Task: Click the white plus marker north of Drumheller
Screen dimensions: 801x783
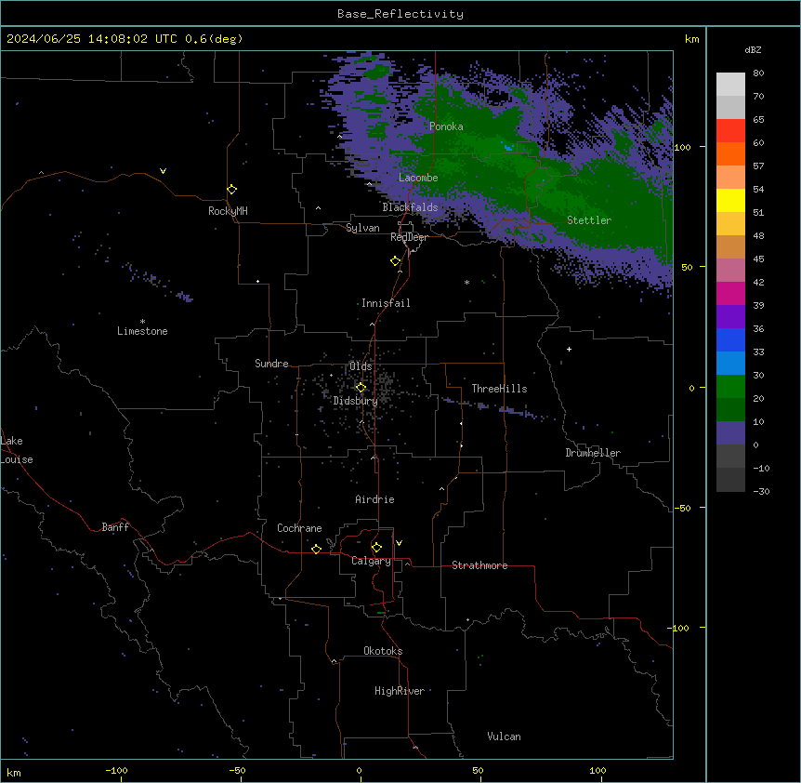Action: point(569,349)
